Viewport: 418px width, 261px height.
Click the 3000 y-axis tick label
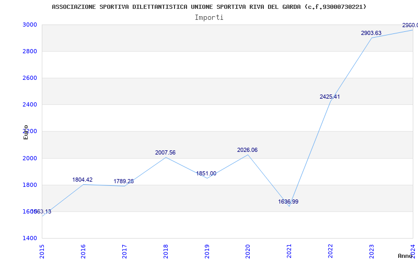(x=29, y=25)
